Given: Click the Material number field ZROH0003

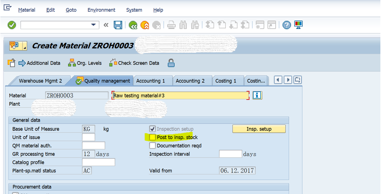Looking at the screenshot, I should [x=77, y=96].
